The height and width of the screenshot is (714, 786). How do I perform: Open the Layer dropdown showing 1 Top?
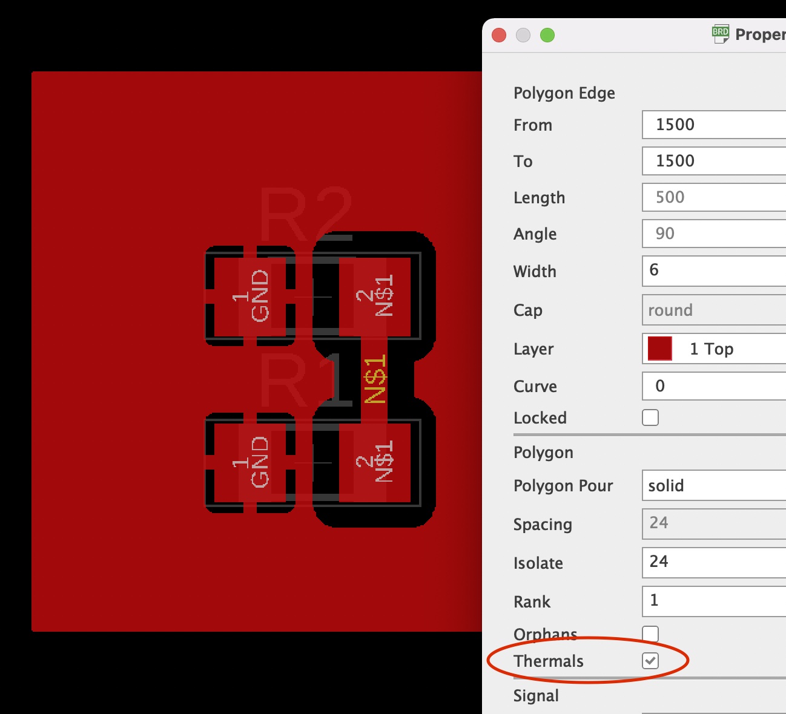tap(713, 349)
